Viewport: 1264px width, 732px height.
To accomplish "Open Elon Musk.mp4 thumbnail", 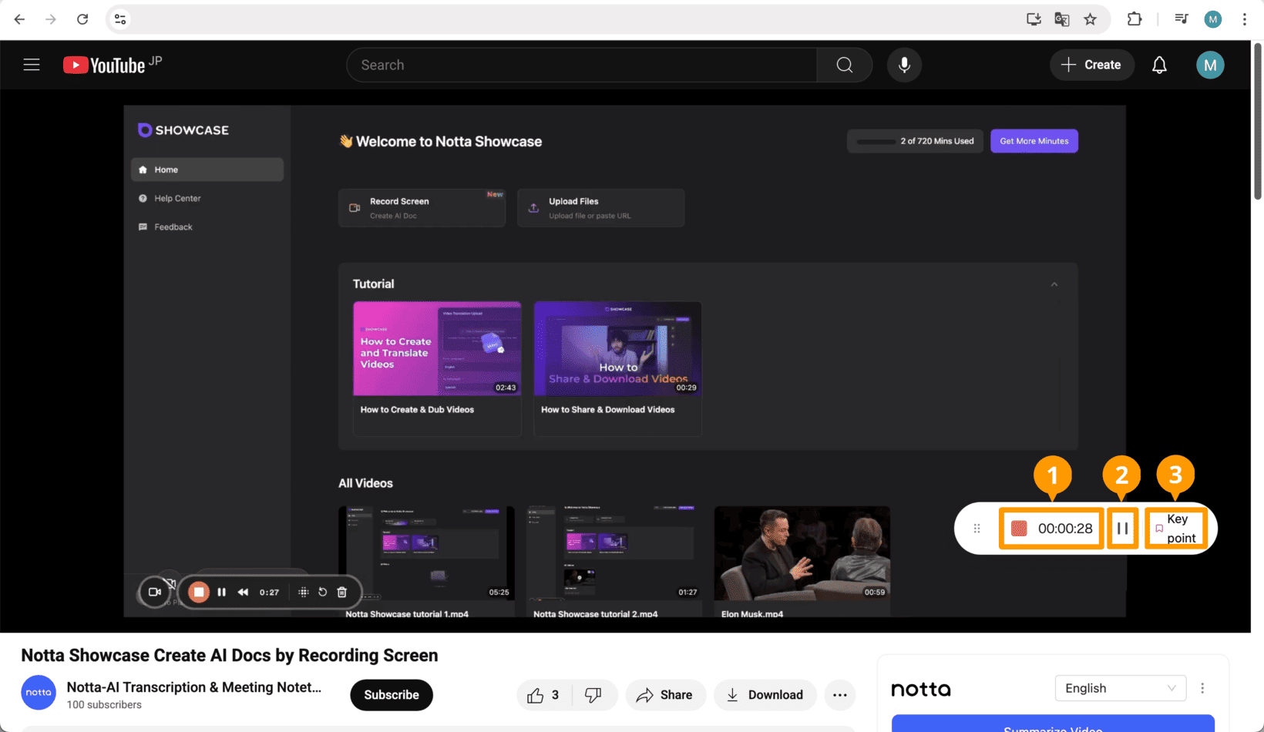I will tap(802, 553).
